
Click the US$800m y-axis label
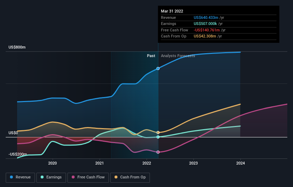(x=17, y=47)
